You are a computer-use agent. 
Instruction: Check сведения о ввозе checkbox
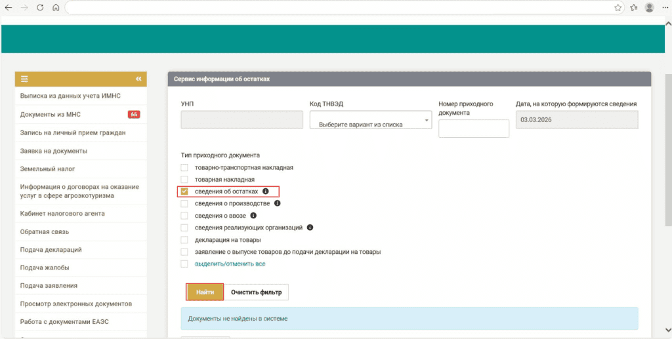(184, 216)
